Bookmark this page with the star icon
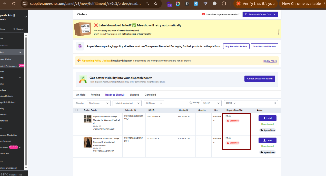The width and height of the screenshot is (326, 176). 156,4
